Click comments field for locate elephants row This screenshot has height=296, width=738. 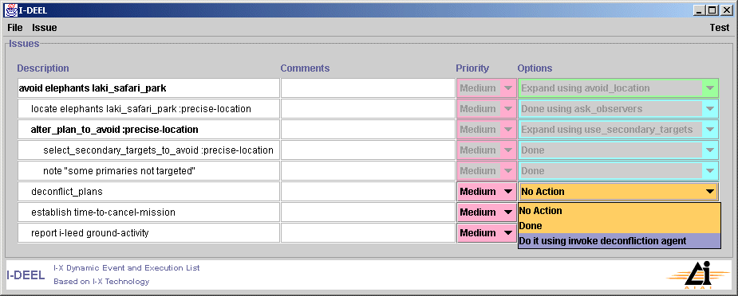point(368,109)
